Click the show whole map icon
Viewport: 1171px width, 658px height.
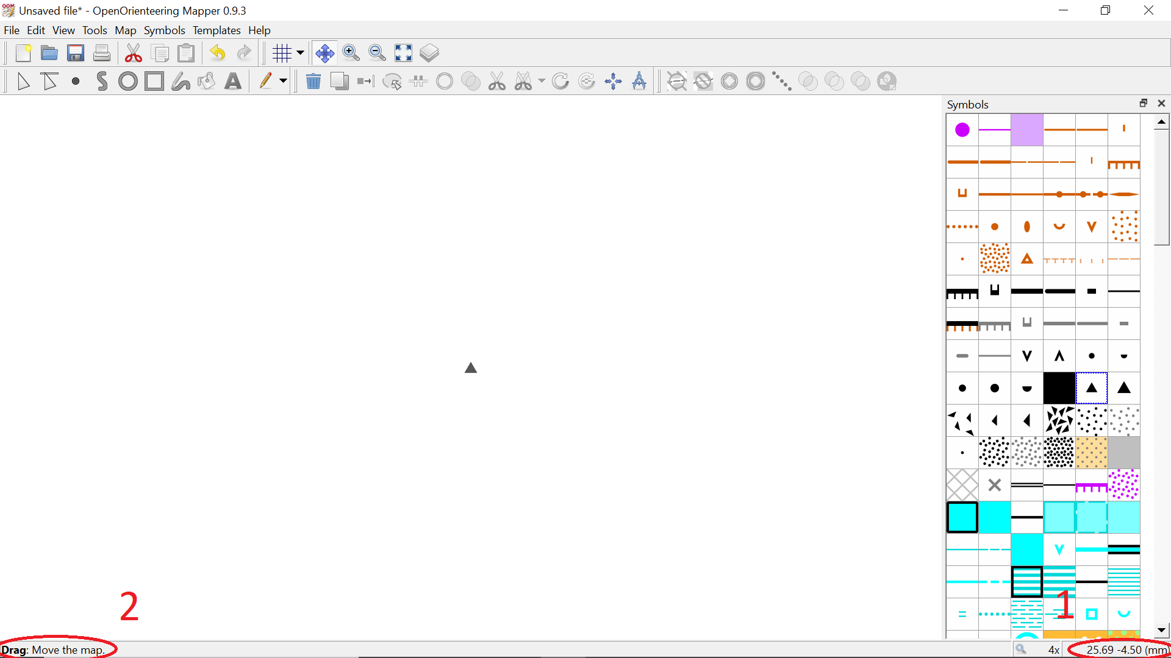pos(403,54)
